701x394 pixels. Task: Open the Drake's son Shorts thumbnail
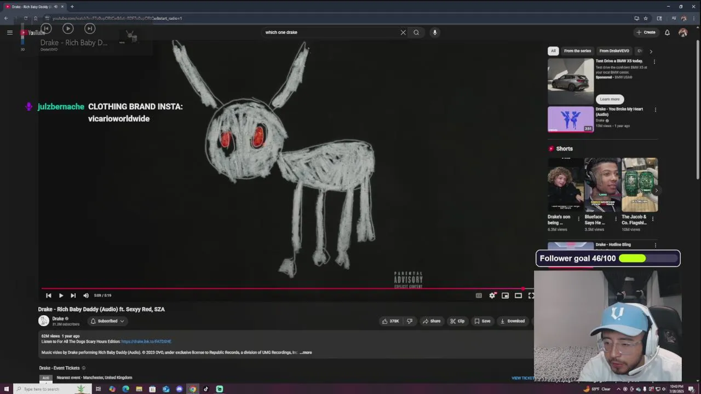[565, 185]
